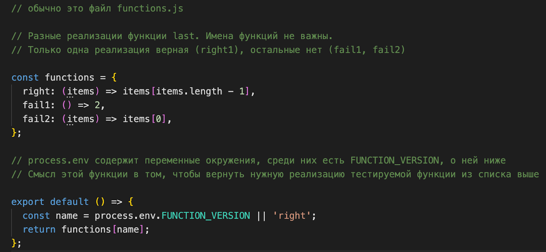The width and height of the screenshot is (546, 252).
Task: Click the underlined "items" parameter on the fail2 line
Action: pos(81,119)
